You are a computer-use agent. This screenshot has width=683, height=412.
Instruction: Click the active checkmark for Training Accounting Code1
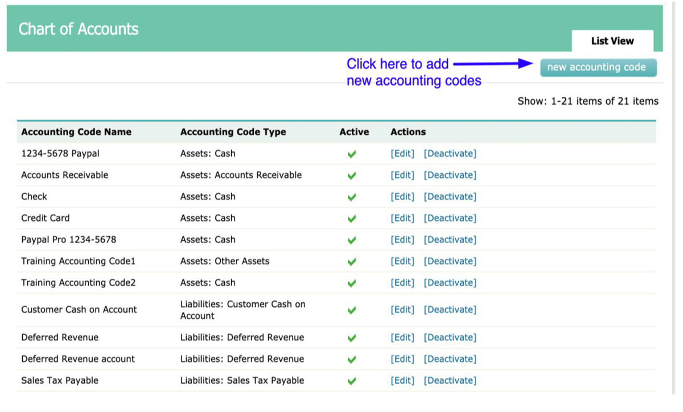pos(352,262)
